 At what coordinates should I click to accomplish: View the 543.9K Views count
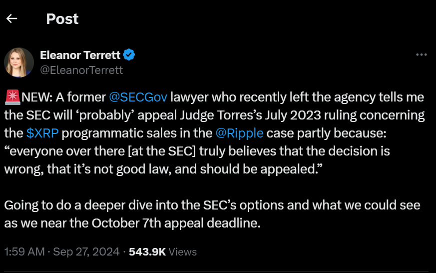coord(147,251)
